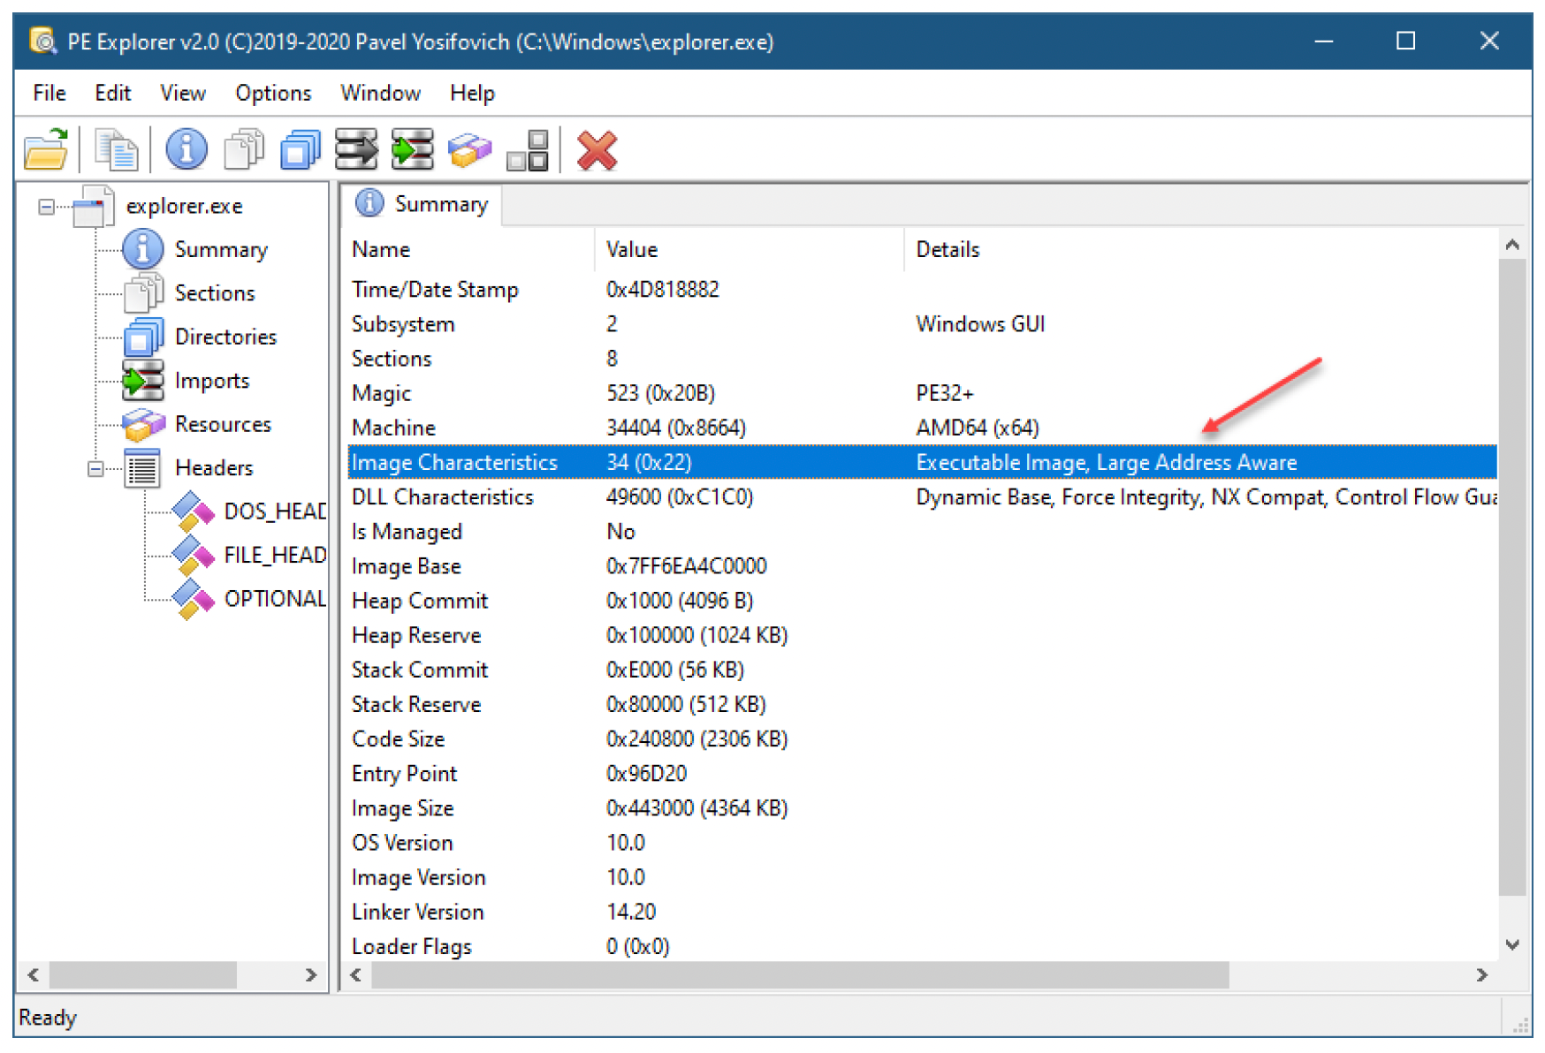Click the list horizontal scrollbar right arrow
Screen dimensions: 1545x1053
click(1482, 975)
